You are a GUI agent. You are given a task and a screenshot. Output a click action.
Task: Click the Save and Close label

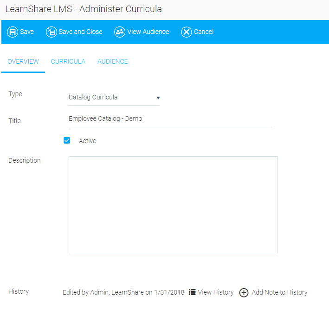[x=80, y=32]
